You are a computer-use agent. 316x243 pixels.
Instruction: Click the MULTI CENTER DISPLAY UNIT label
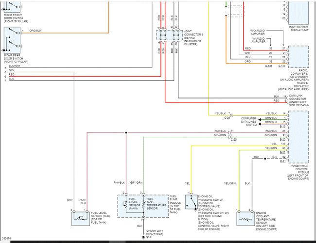[298, 28]
